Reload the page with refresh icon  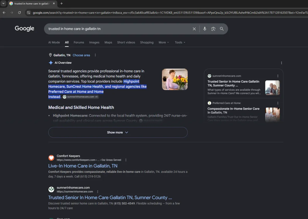click(x=19, y=13)
